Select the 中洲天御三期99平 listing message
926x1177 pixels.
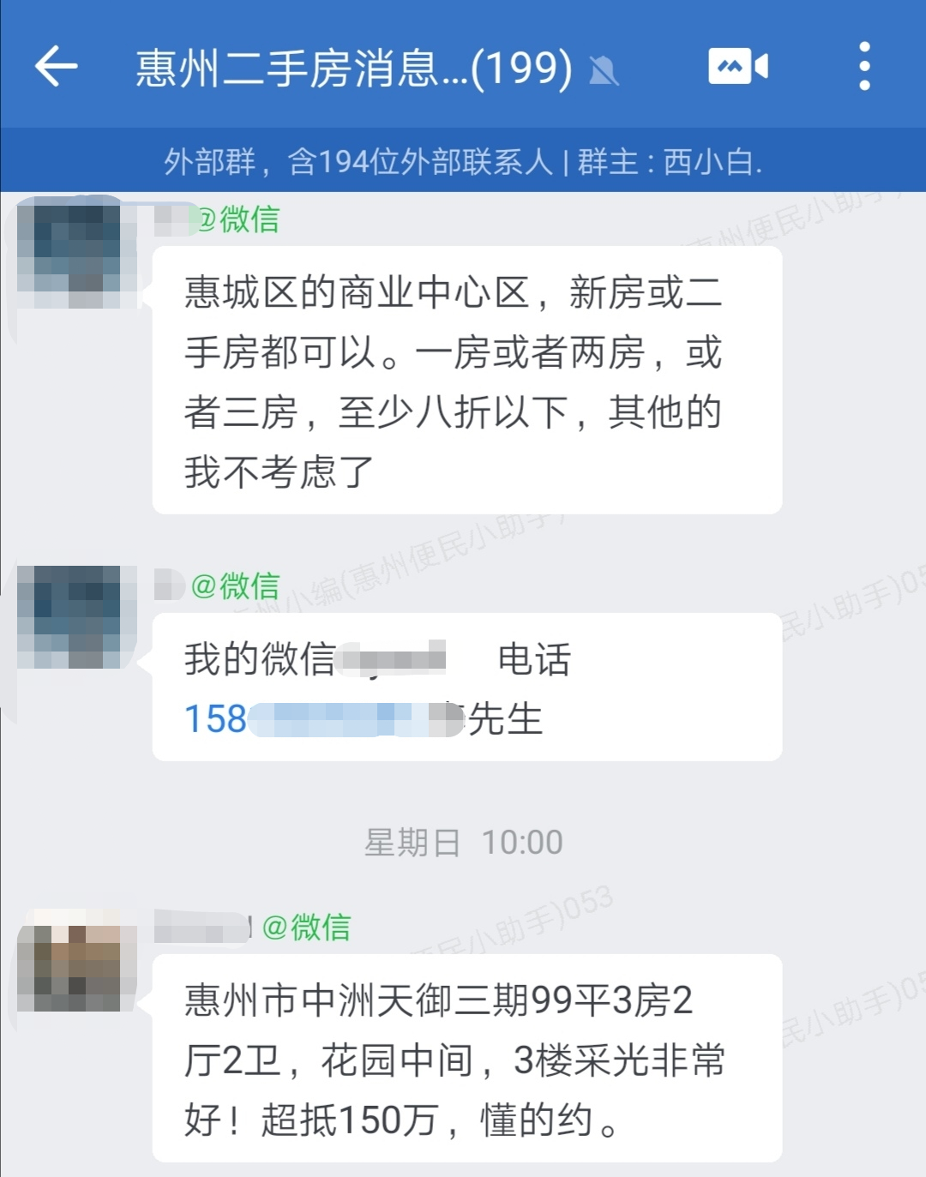(x=467, y=1058)
